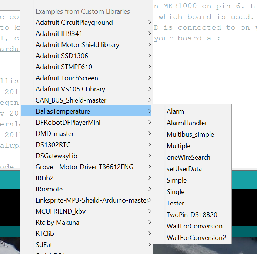Open Adafruit ILI9341 examples submenu
257x254 pixels.
click(x=87, y=34)
